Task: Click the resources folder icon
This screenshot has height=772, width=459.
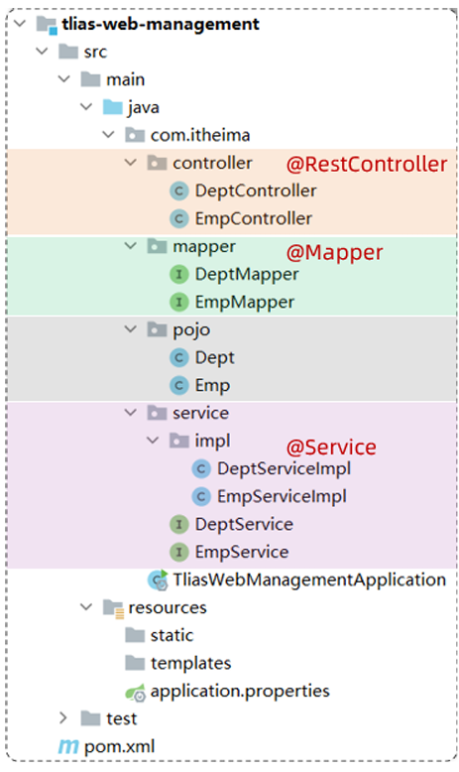Action: coord(113,608)
